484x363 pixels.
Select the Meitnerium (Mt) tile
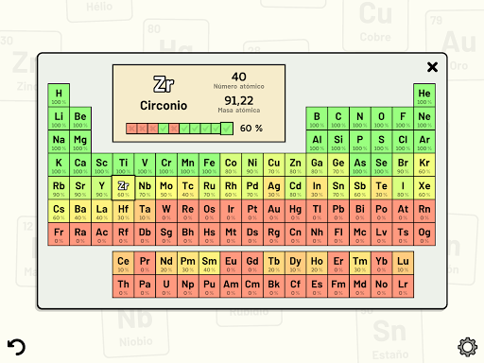[231, 234]
